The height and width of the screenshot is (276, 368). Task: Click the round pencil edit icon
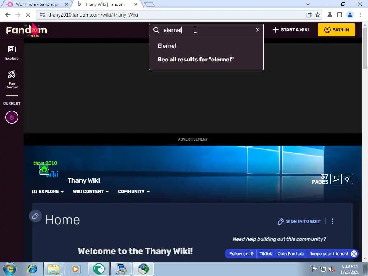(36, 216)
